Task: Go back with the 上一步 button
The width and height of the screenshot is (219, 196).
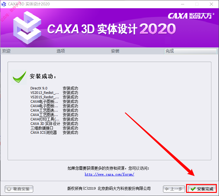Action: pos(174,189)
